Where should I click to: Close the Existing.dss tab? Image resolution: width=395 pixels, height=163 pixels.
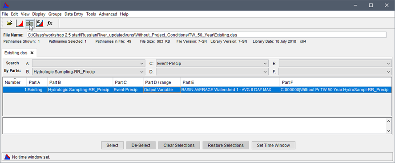pyautogui.click(x=32, y=53)
